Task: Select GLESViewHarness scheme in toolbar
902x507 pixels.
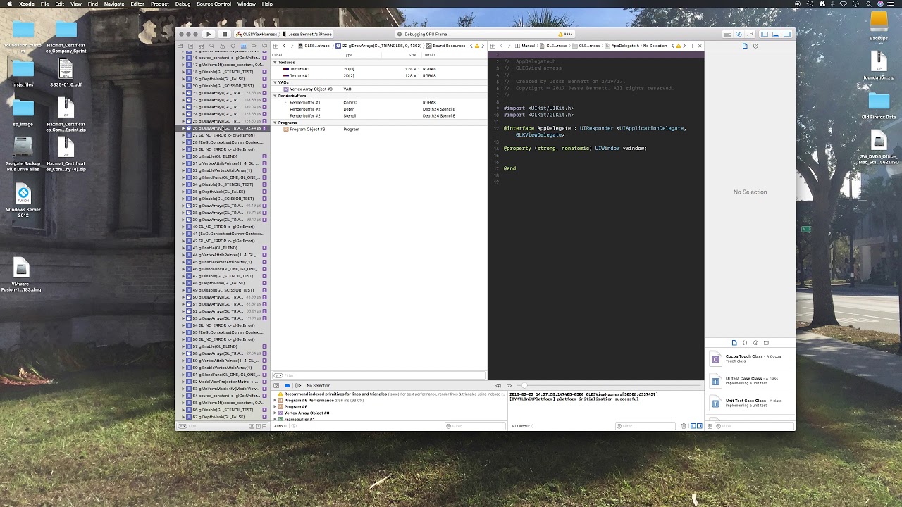Action: tap(256, 34)
